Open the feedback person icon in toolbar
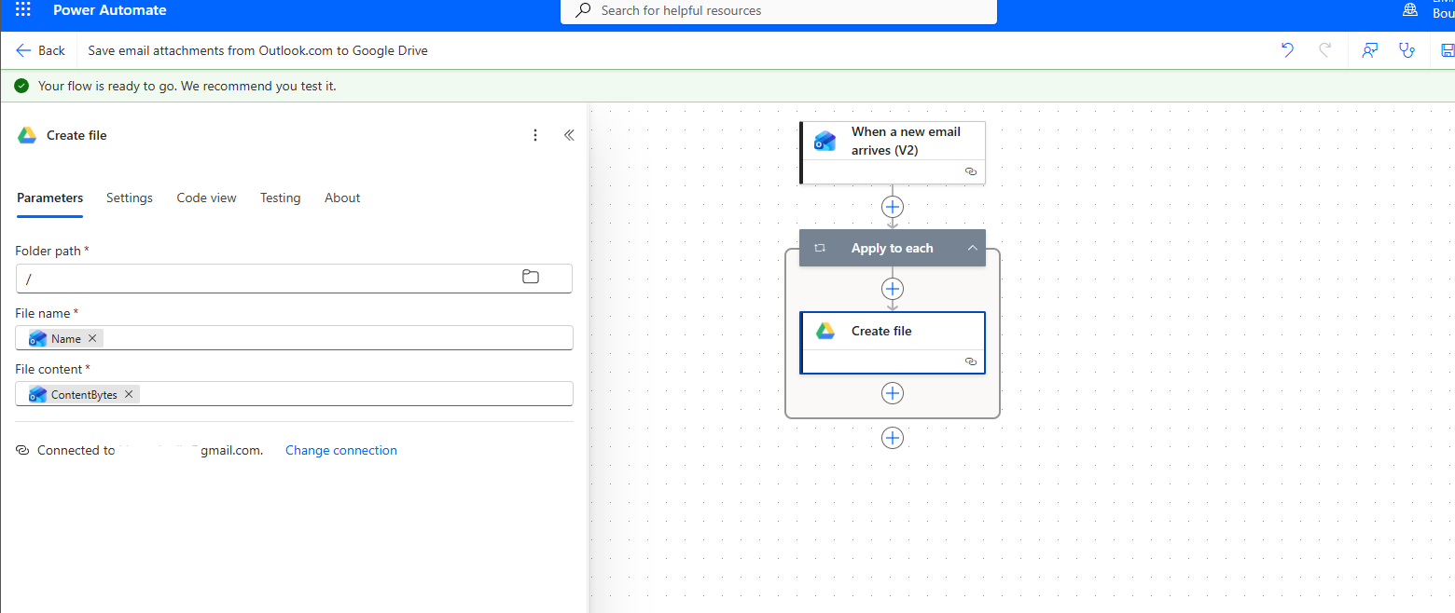 [x=1369, y=50]
